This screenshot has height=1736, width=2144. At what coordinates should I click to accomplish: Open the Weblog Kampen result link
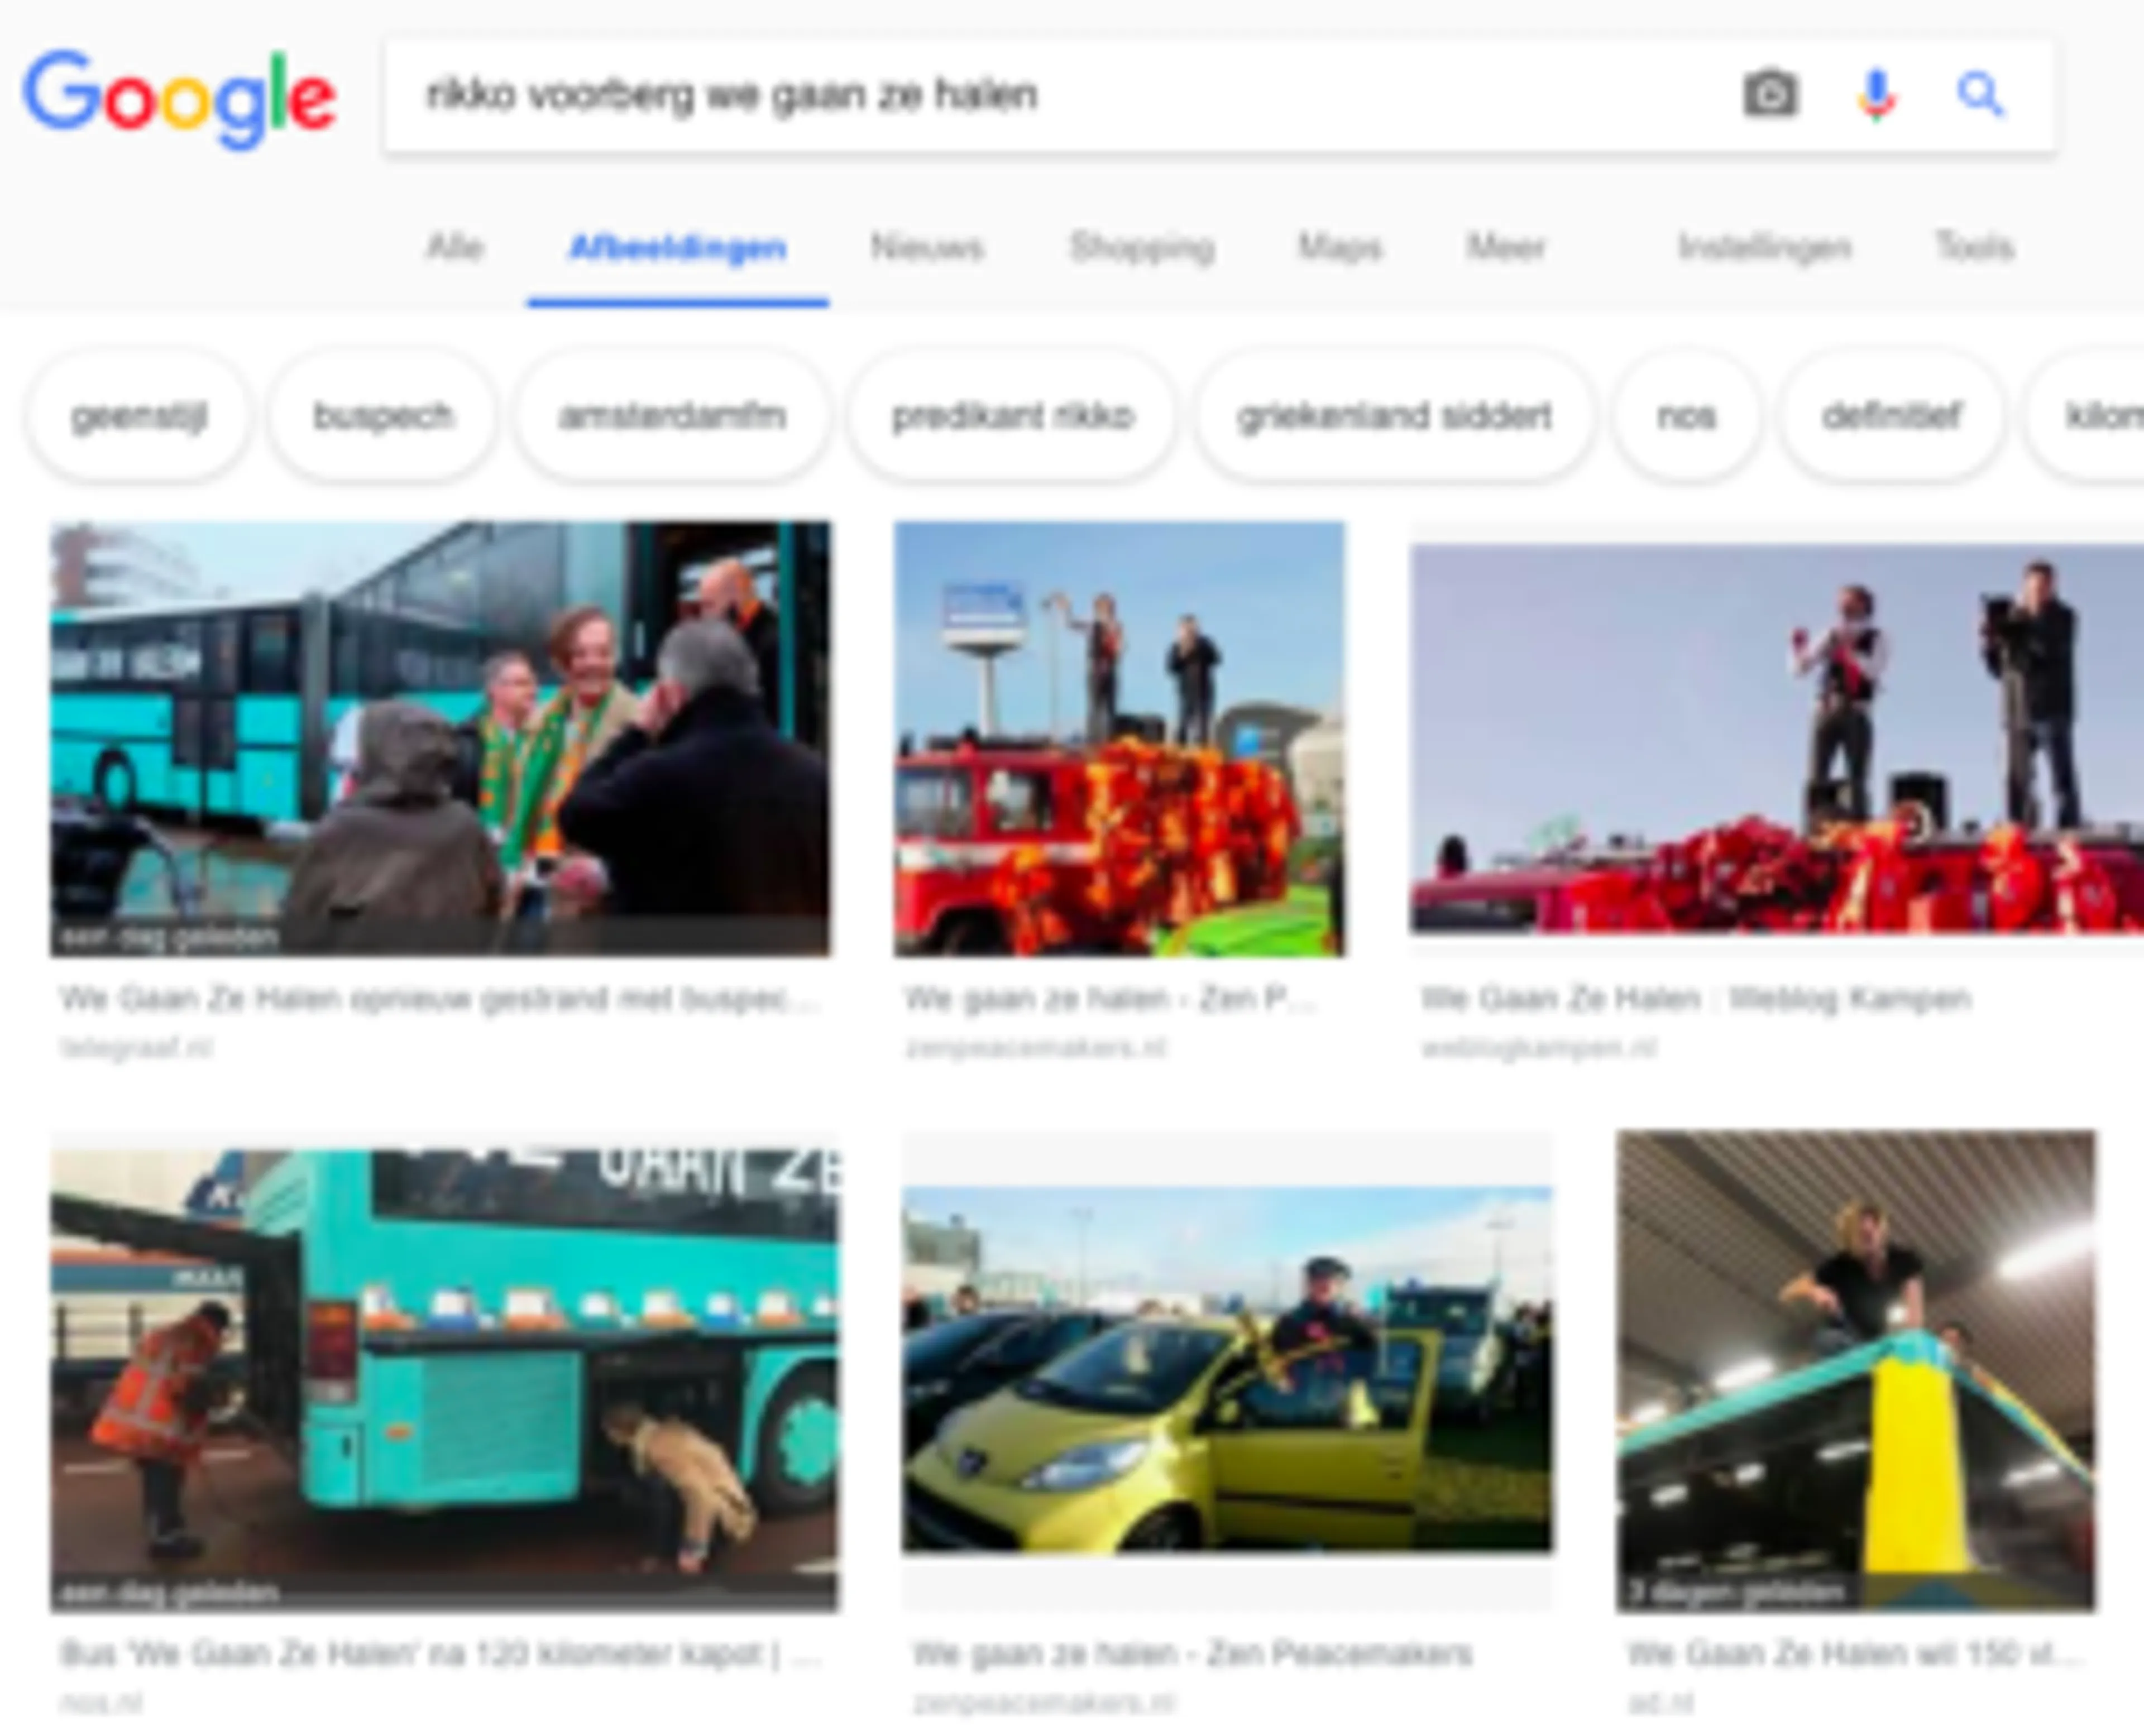click(1696, 998)
